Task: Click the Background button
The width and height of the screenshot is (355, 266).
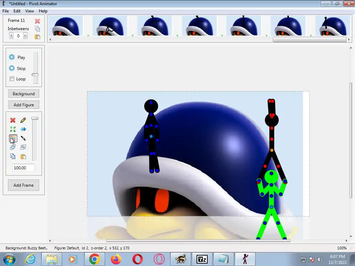Action: (24, 94)
